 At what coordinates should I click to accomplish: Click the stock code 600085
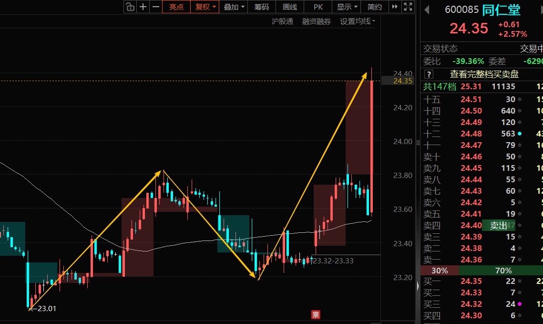click(461, 10)
